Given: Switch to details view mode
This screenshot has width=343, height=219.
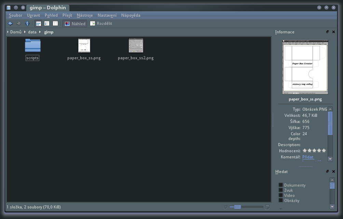Looking at the screenshot, I should pyautogui.click(x=47, y=24).
